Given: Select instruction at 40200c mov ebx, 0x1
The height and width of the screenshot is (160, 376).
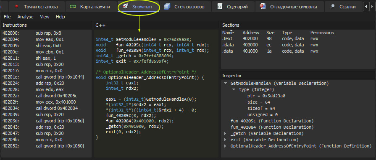Looking at the screenshot, I should coord(47,52).
